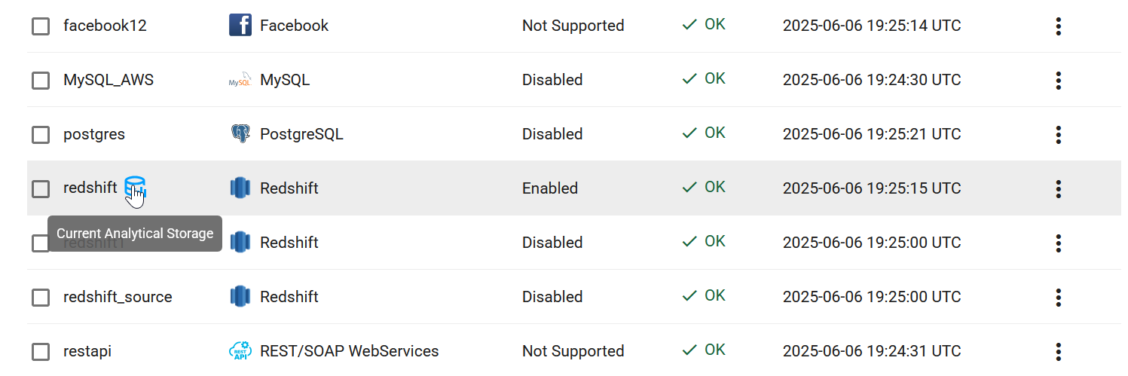
Task: Click the Current Analytical Storage icon beside redshift
Action: [x=135, y=187]
